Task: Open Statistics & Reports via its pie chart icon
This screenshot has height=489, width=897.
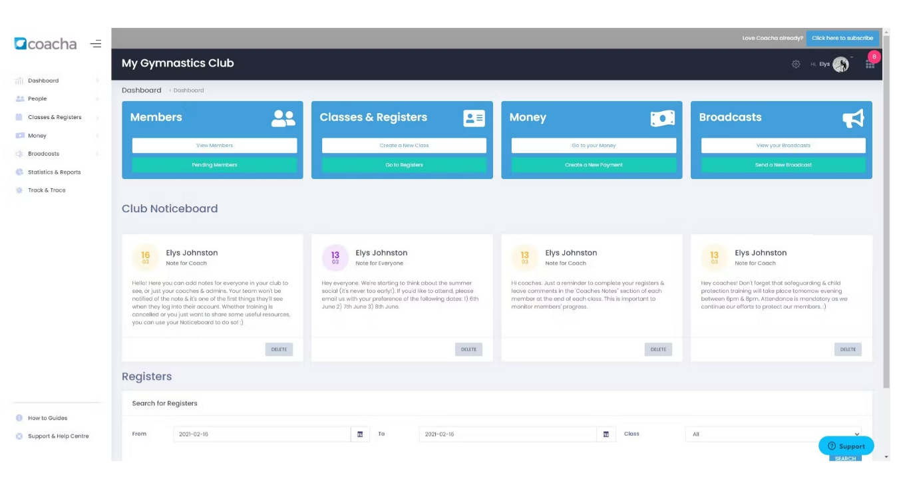Action: tap(21, 172)
